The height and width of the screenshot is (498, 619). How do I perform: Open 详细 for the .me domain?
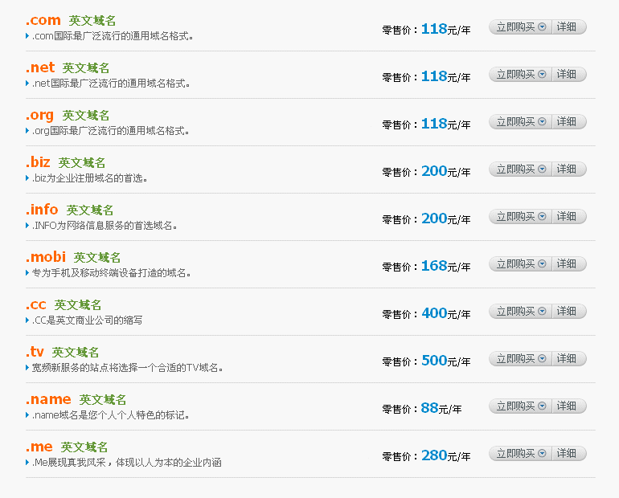coord(568,454)
